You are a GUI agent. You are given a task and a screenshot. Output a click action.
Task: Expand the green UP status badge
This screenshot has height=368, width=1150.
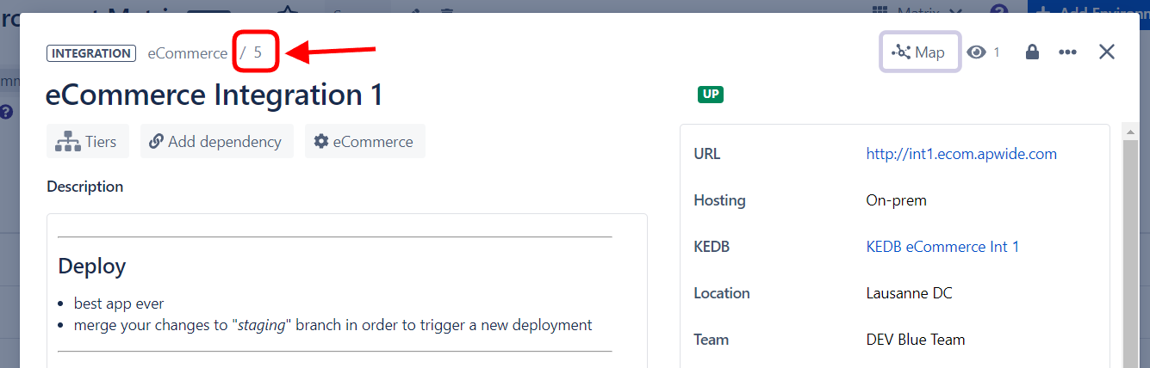click(710, 95)
